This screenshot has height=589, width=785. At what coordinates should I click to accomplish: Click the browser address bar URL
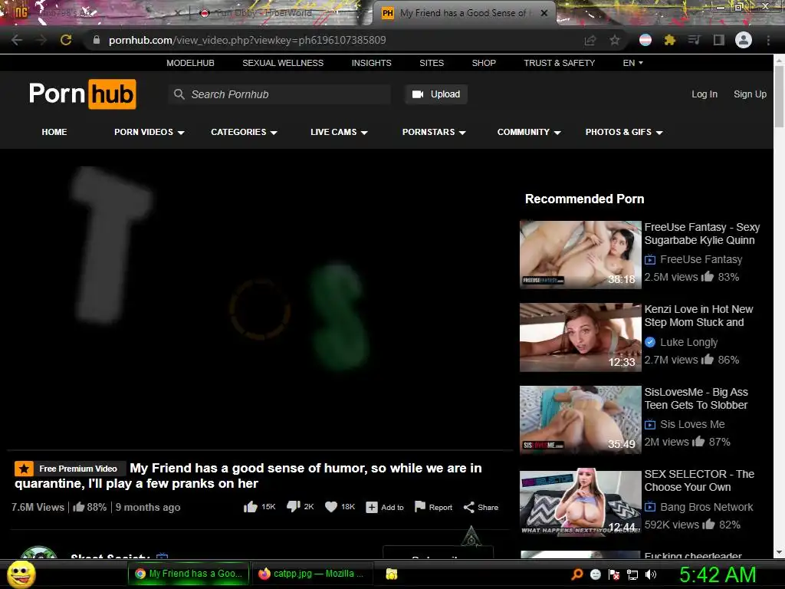coord(248,40)
